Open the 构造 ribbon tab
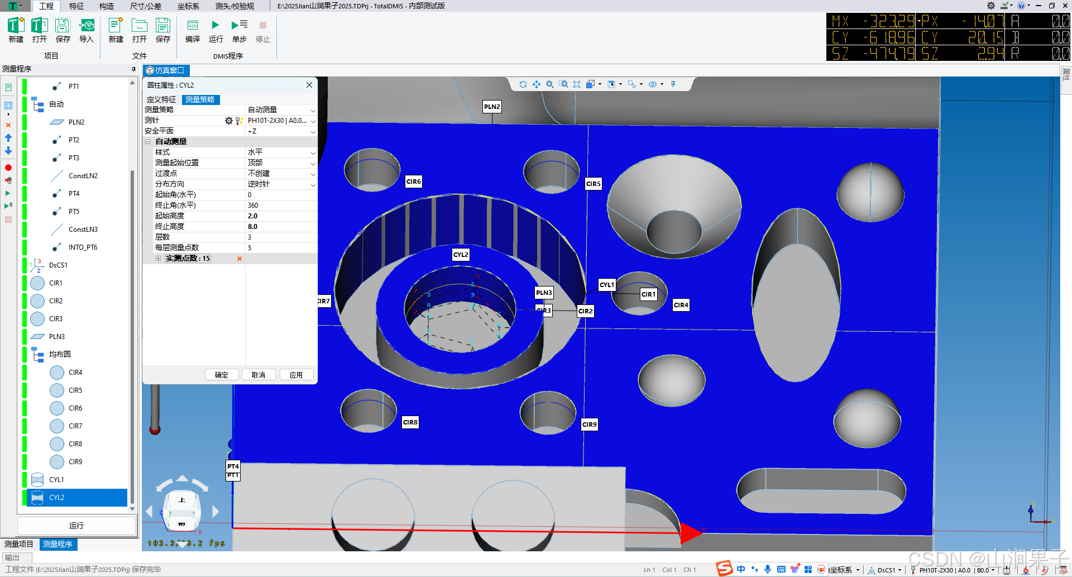This screenshot has width=1072, height=577. (x=107, y=6)
